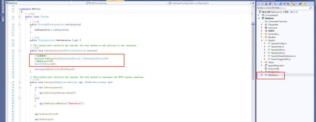Click the Collapse All icon in Solution Explorer

(284, 4)
